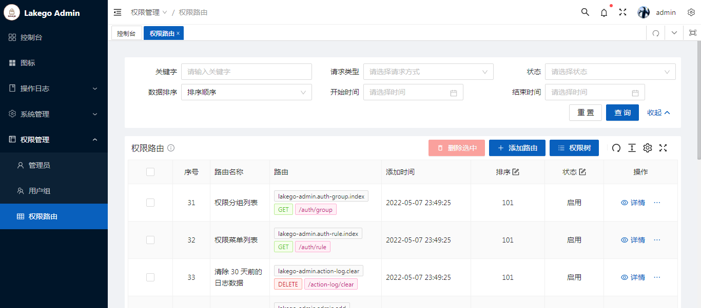Screen dimensions: 701x308
Task: Open the 数据排序 dropdown
Action: coord(246,92)
